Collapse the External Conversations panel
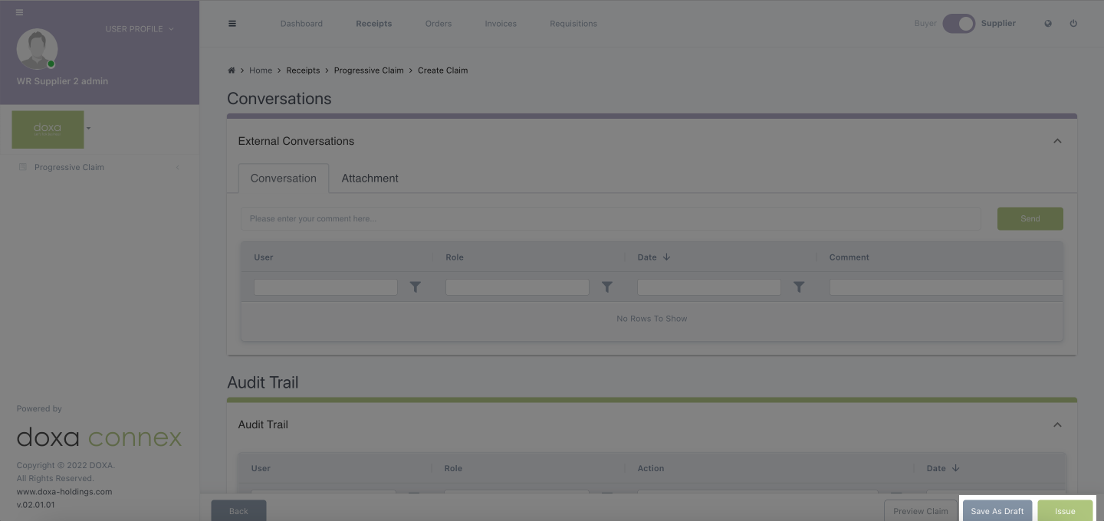Screen dimensions: 1104x521 tap(1057, 141)
